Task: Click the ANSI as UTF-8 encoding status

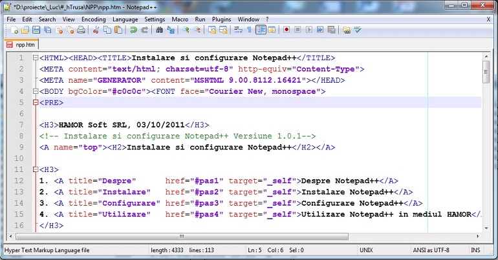Action: click(438, 250)
